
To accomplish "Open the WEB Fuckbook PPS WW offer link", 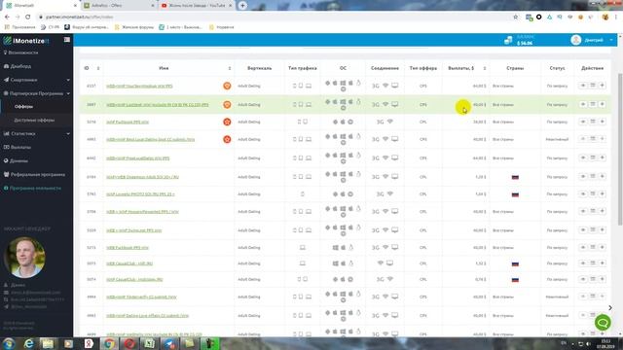I will [128, 248].
